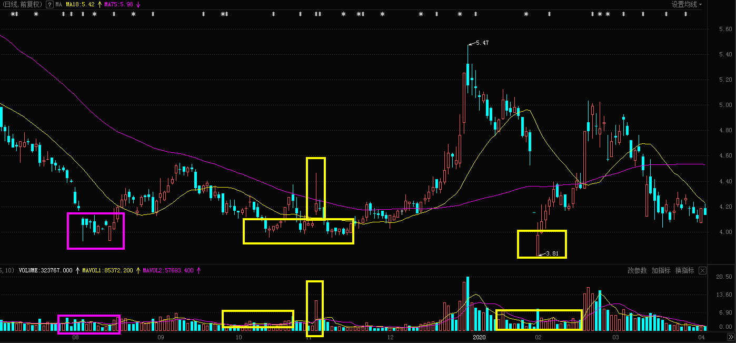Click 加指标 to add an indicator
This screenshot has width=736, height=343.
click(661, 270)
